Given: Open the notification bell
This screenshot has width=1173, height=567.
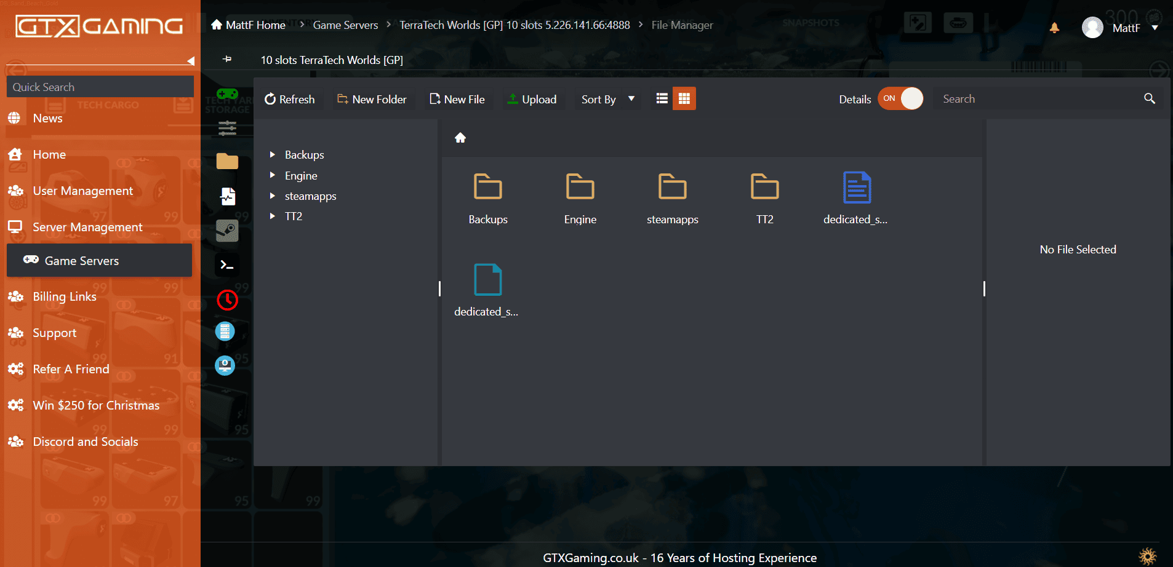Looking at the screenshot, I should (1054, 28).
